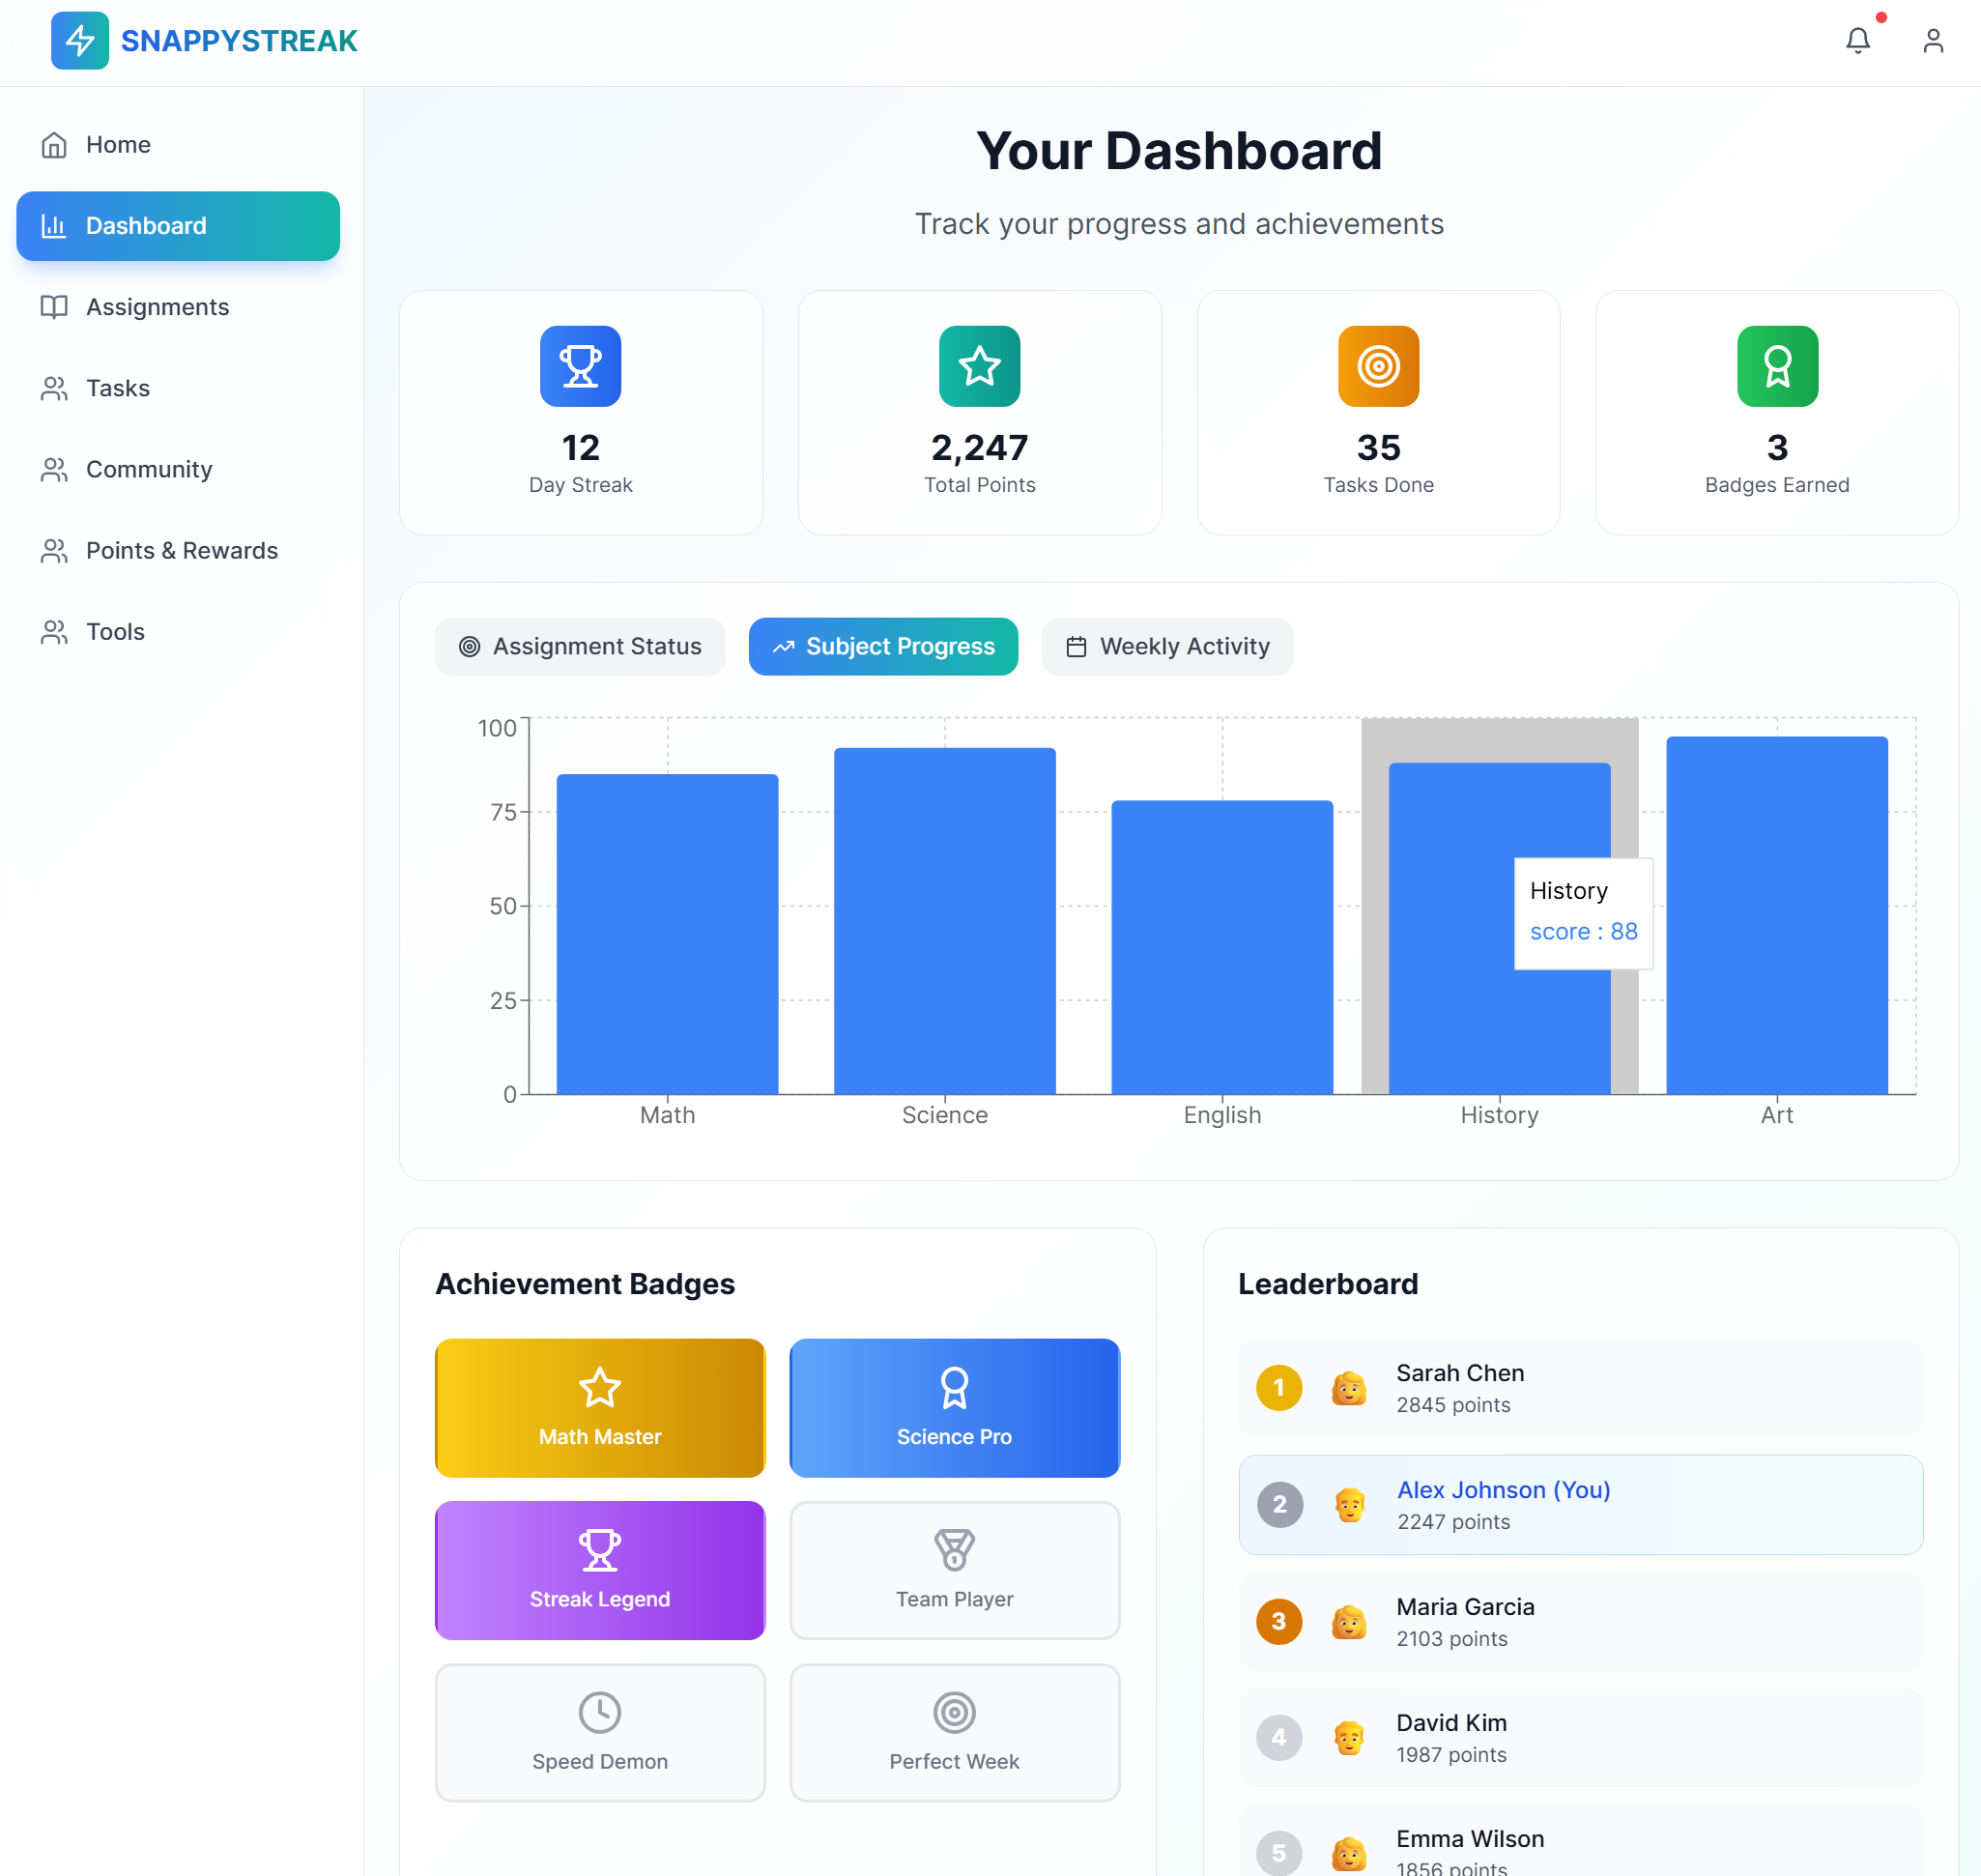Click the Tasks Done target icon
This screenshot has width=1981, height=1876.
coord(1378,366)
